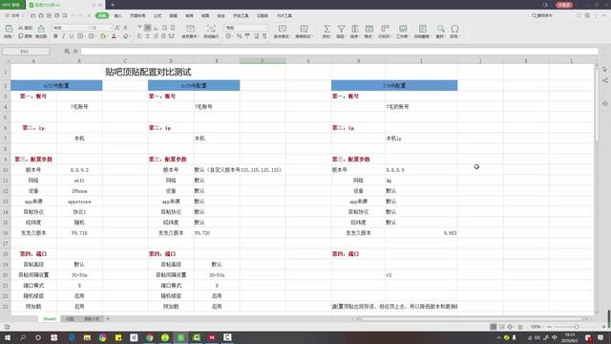This screenshot has width=611, height=344.
Task: Toggle Italic formatting
Action: point(63,36)
